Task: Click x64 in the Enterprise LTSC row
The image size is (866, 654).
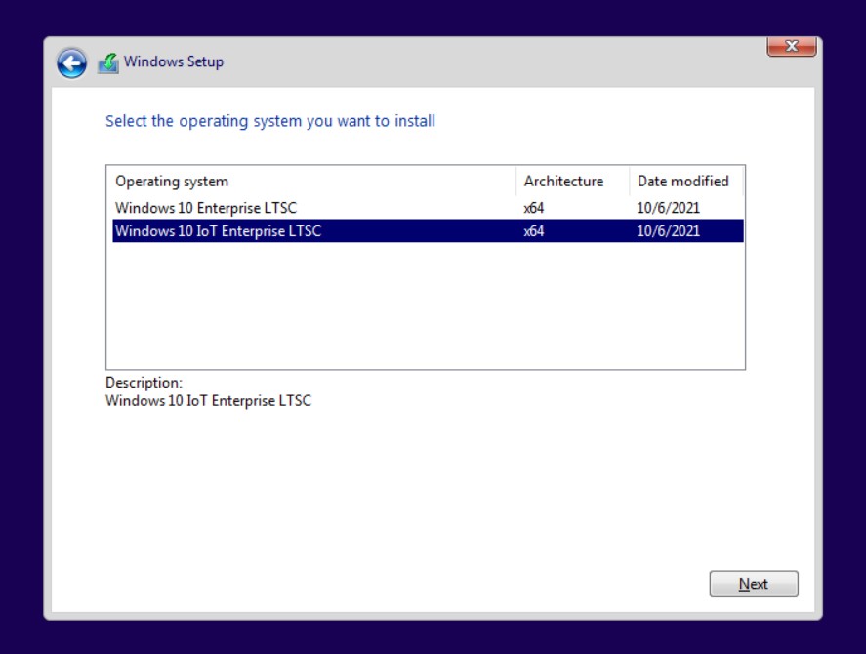Action: pyautogui.click(x=534, y=207)
